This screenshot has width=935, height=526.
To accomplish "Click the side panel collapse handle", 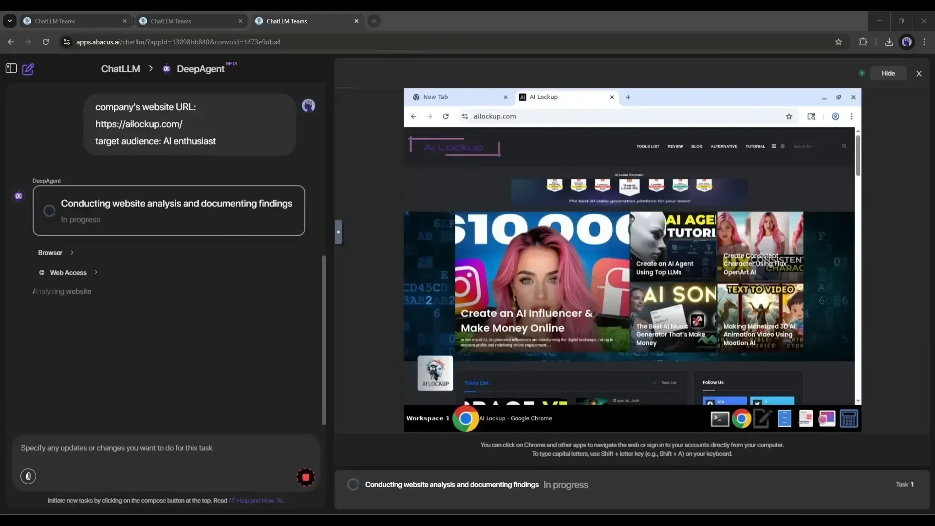I will (x=338, y=232).
